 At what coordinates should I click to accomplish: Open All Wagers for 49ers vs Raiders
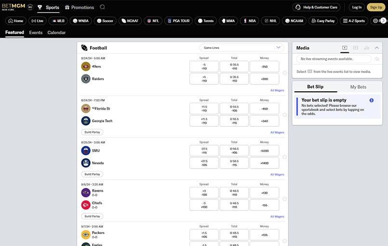[x=277, y=90]
